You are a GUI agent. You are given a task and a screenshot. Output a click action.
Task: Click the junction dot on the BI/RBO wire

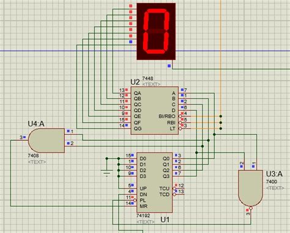220,116
